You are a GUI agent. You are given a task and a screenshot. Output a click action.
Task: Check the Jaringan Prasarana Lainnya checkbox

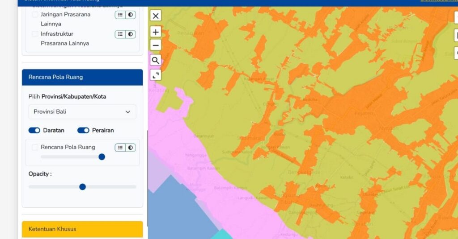point(35,15)
